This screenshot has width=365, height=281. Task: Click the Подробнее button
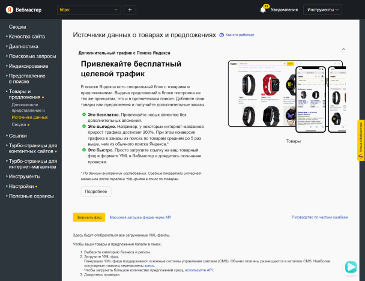click(x=95, y=192)
